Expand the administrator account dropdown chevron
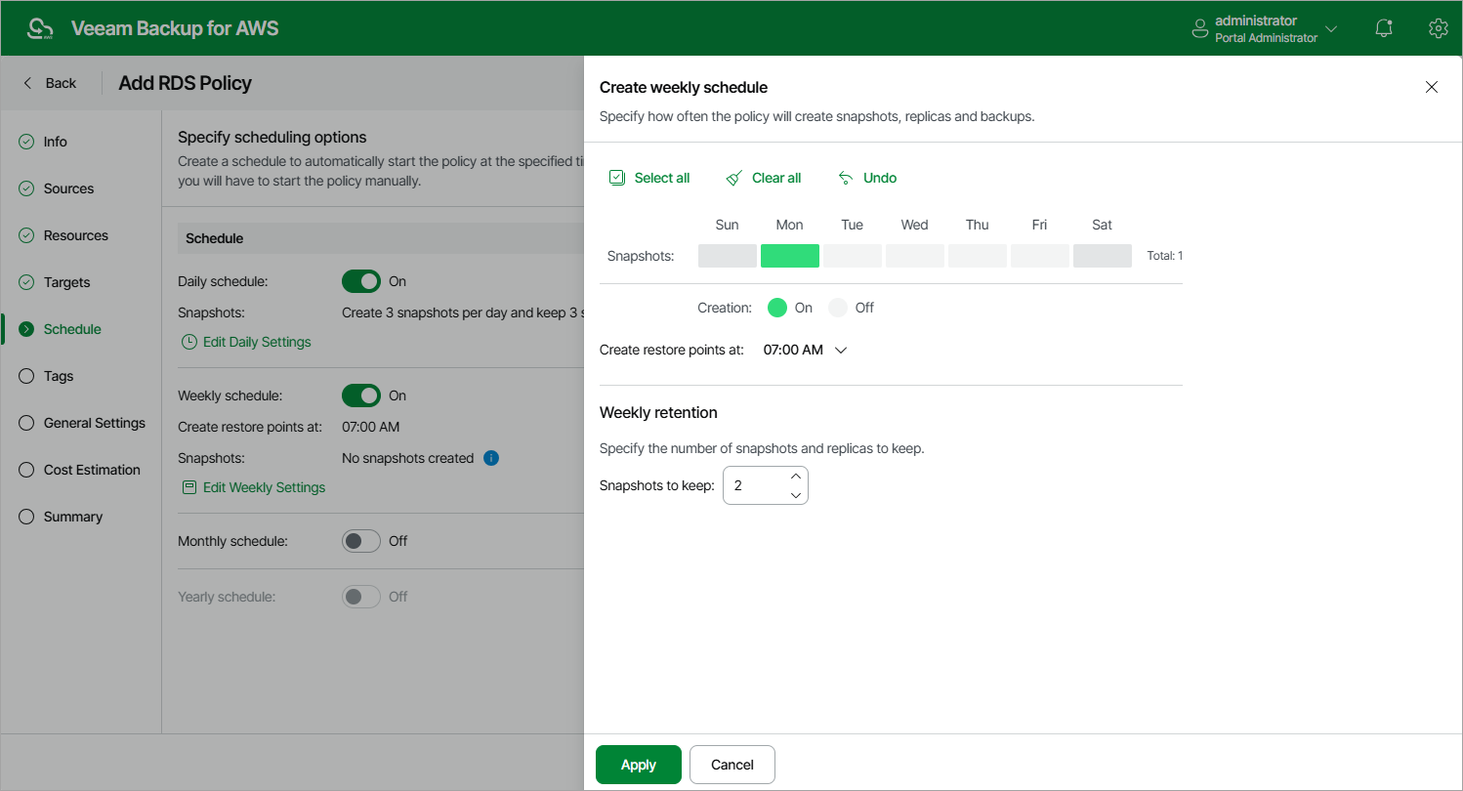 (1331, 29)
